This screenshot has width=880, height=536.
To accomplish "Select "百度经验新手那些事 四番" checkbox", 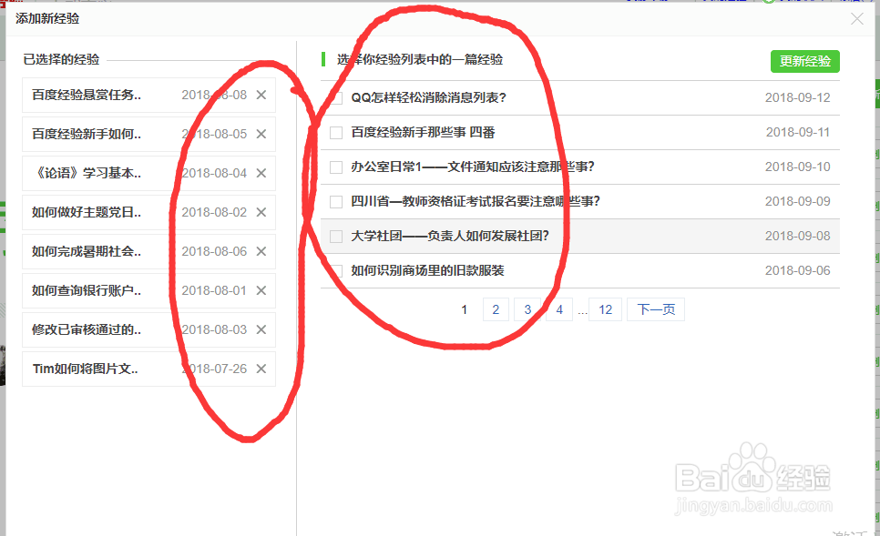I will (335, 132).
